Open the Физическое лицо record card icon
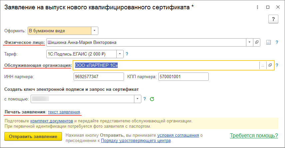This screenshot has height=148, width=285. [257, 42]
